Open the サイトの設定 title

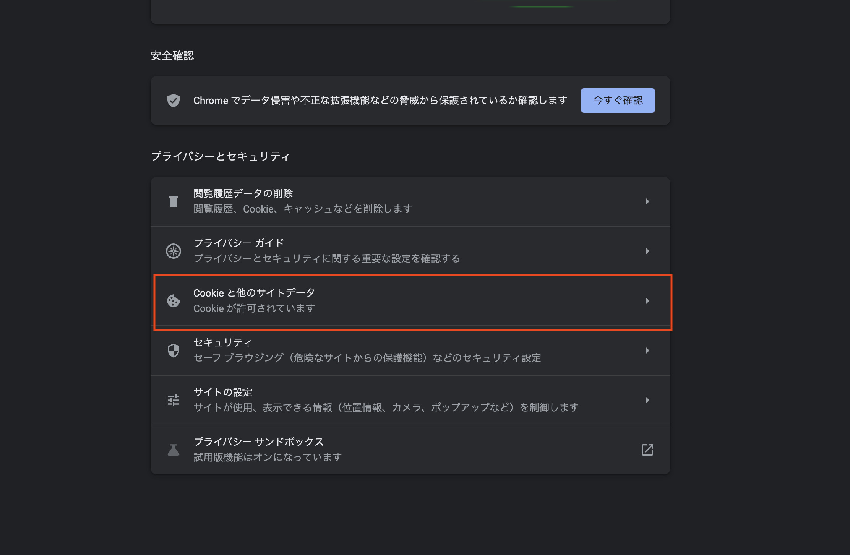pos(223,392)
